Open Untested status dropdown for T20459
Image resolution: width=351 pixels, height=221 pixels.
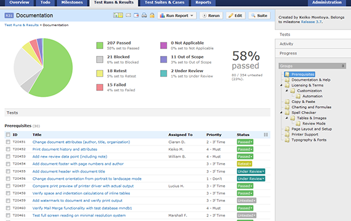[x=254, y=201]
